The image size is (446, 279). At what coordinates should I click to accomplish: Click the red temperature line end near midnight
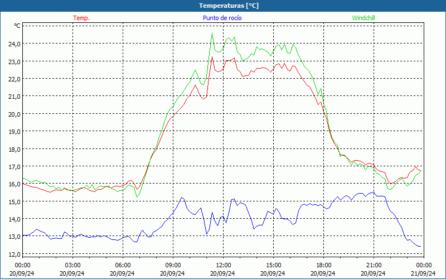(420, 171)
